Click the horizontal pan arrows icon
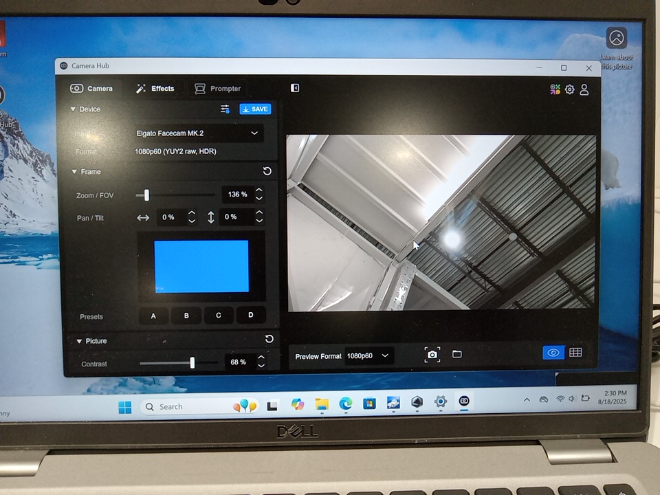This screenshot has height=495, width=660. tap(143, 218)
